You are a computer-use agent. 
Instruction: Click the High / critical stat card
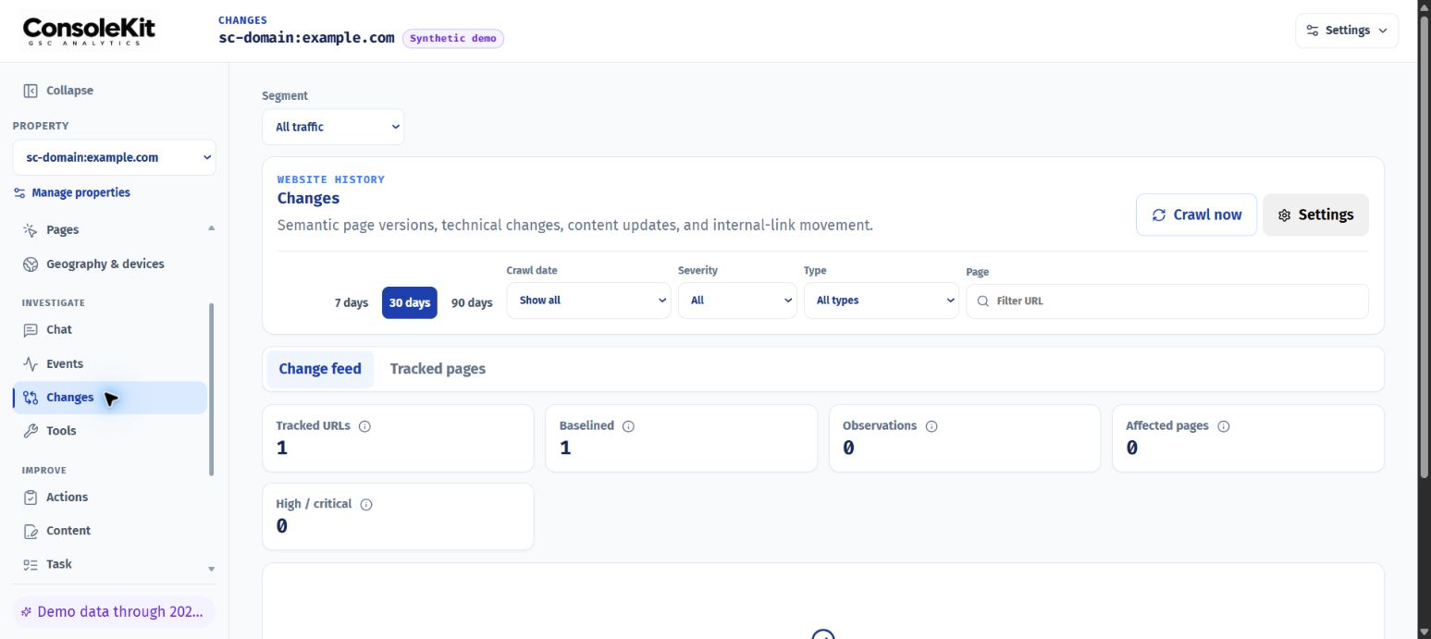click(x=399, y=517)
